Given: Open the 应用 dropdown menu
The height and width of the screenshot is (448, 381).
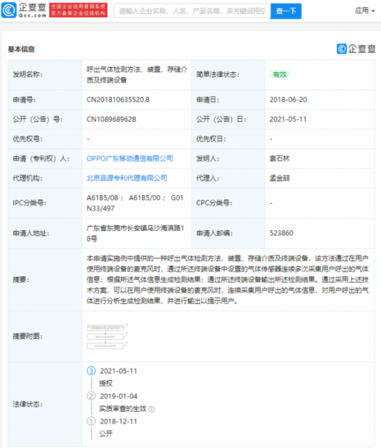Looking at the screenshot, I should (x=365, y=10).
